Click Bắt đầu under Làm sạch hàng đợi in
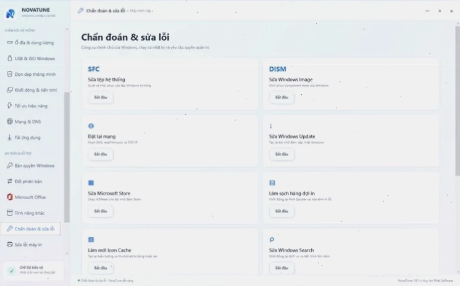The width and height of the screenshot is (460, 286). click(282, 211)
